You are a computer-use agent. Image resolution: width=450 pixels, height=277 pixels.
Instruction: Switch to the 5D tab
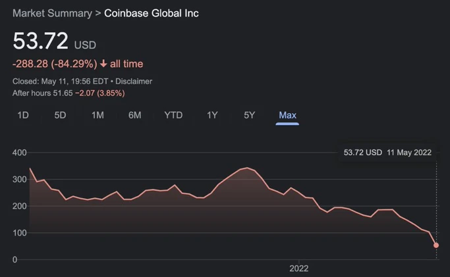(x=60, y=115)
